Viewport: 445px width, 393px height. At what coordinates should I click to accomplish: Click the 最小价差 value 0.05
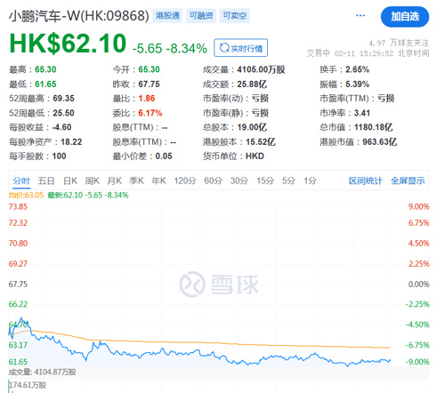pyautogui.click(x=164, y=156)
